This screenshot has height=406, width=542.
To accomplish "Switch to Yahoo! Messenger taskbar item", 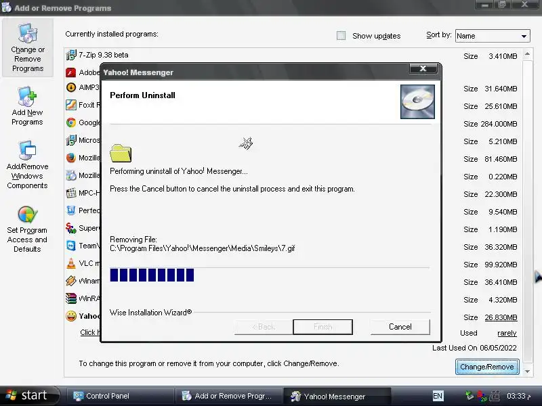I will pyautogui.click(x=336, y=397).
